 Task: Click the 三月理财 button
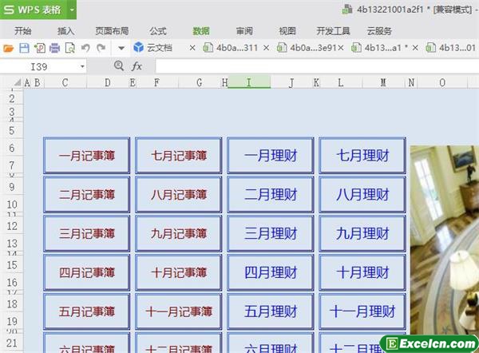(271, 233)
